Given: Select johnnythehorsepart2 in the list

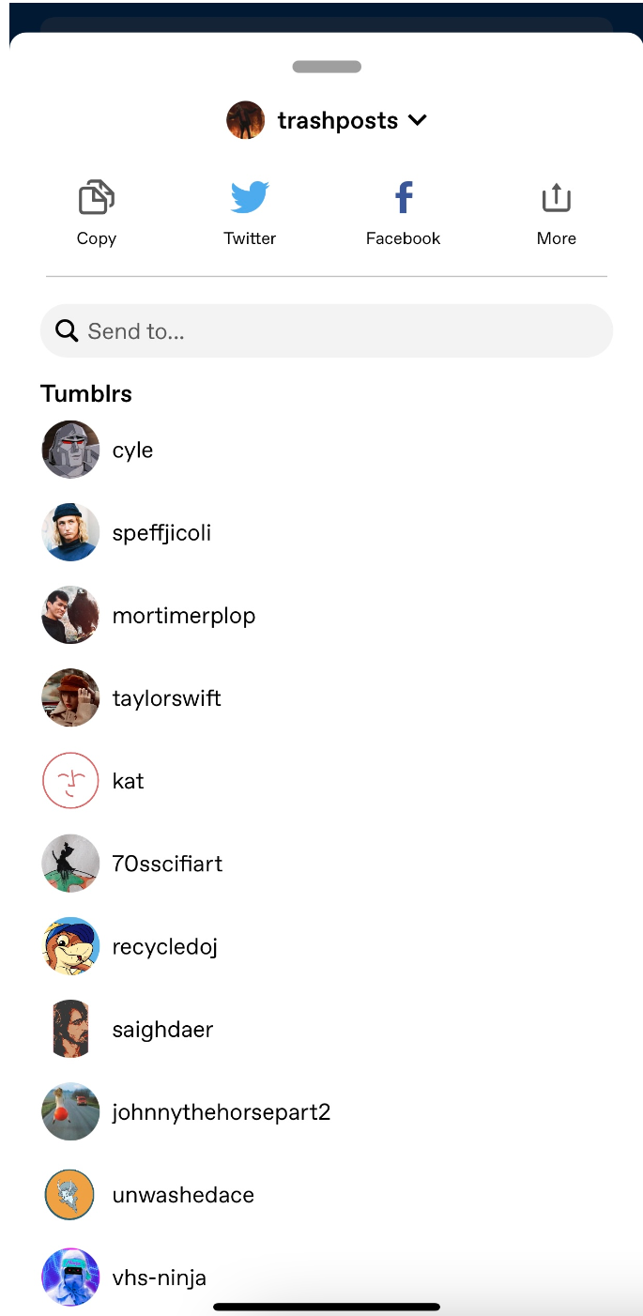Looking at the screenshot, I should tap(221, 1111).
